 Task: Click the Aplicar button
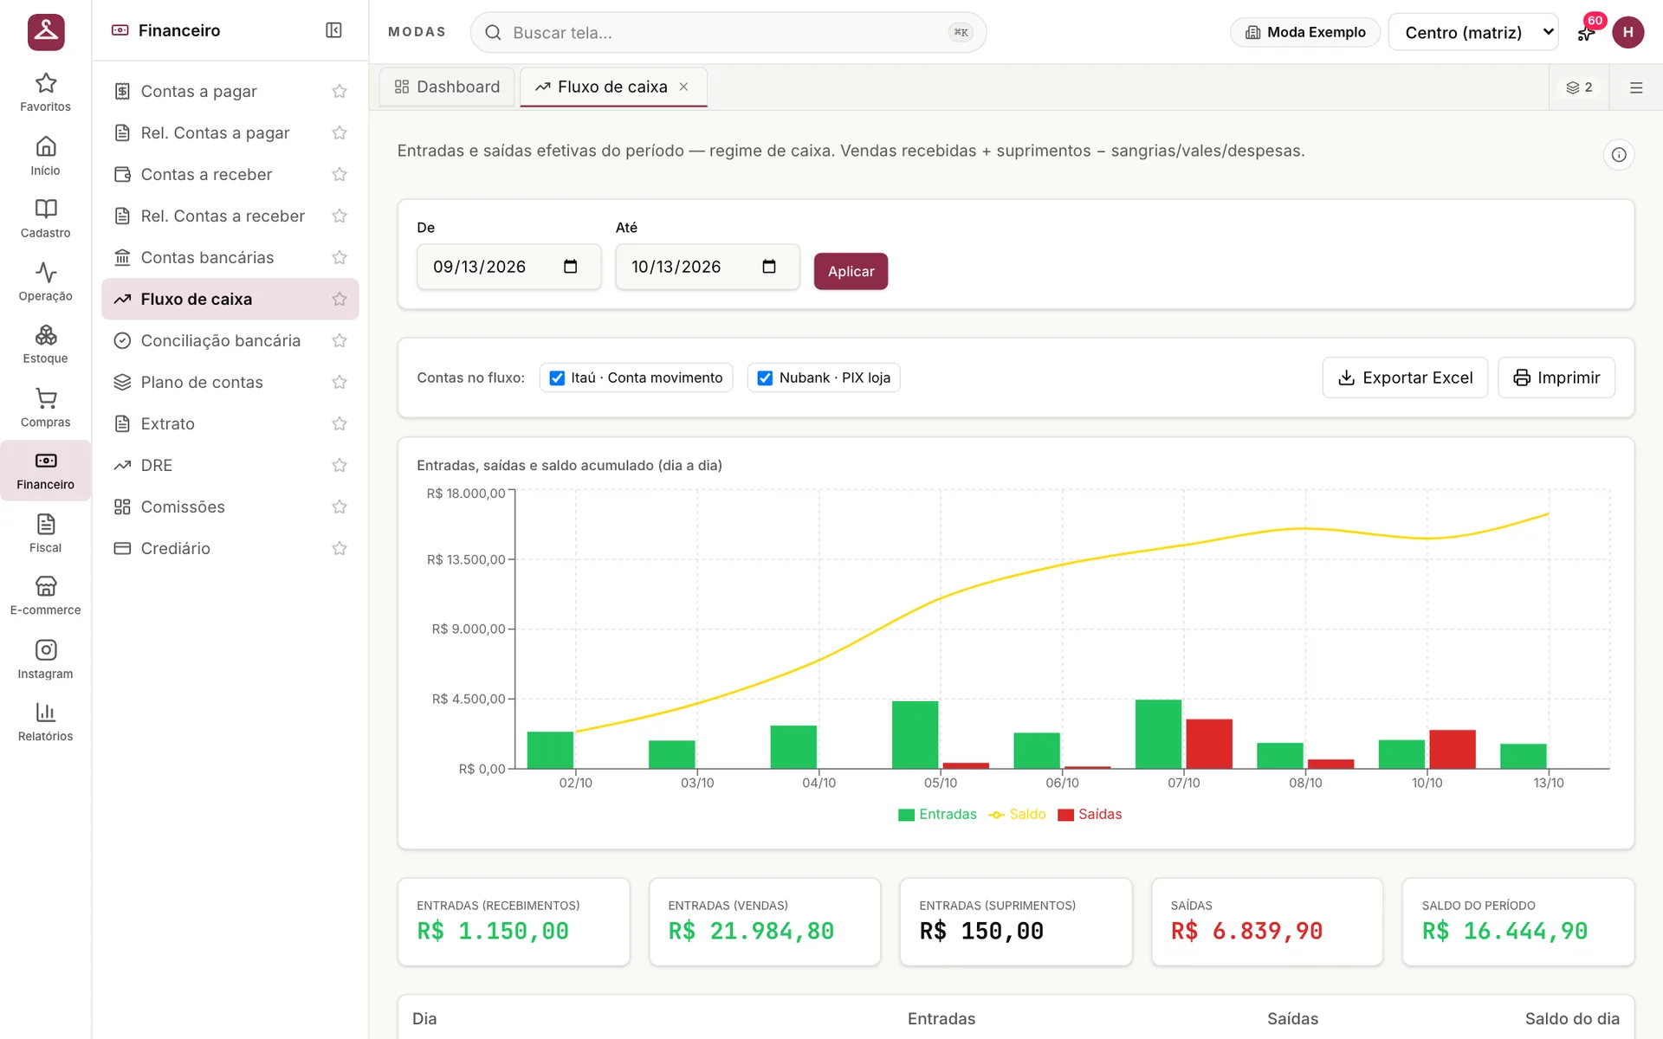coord(851,271)
